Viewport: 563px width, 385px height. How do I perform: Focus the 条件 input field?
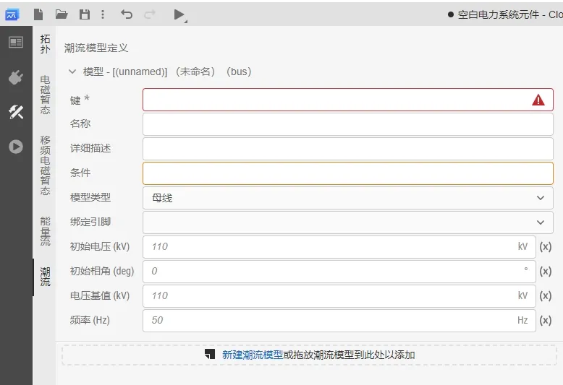pos(348,173)
